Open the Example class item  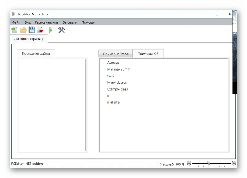click(118, 89)
